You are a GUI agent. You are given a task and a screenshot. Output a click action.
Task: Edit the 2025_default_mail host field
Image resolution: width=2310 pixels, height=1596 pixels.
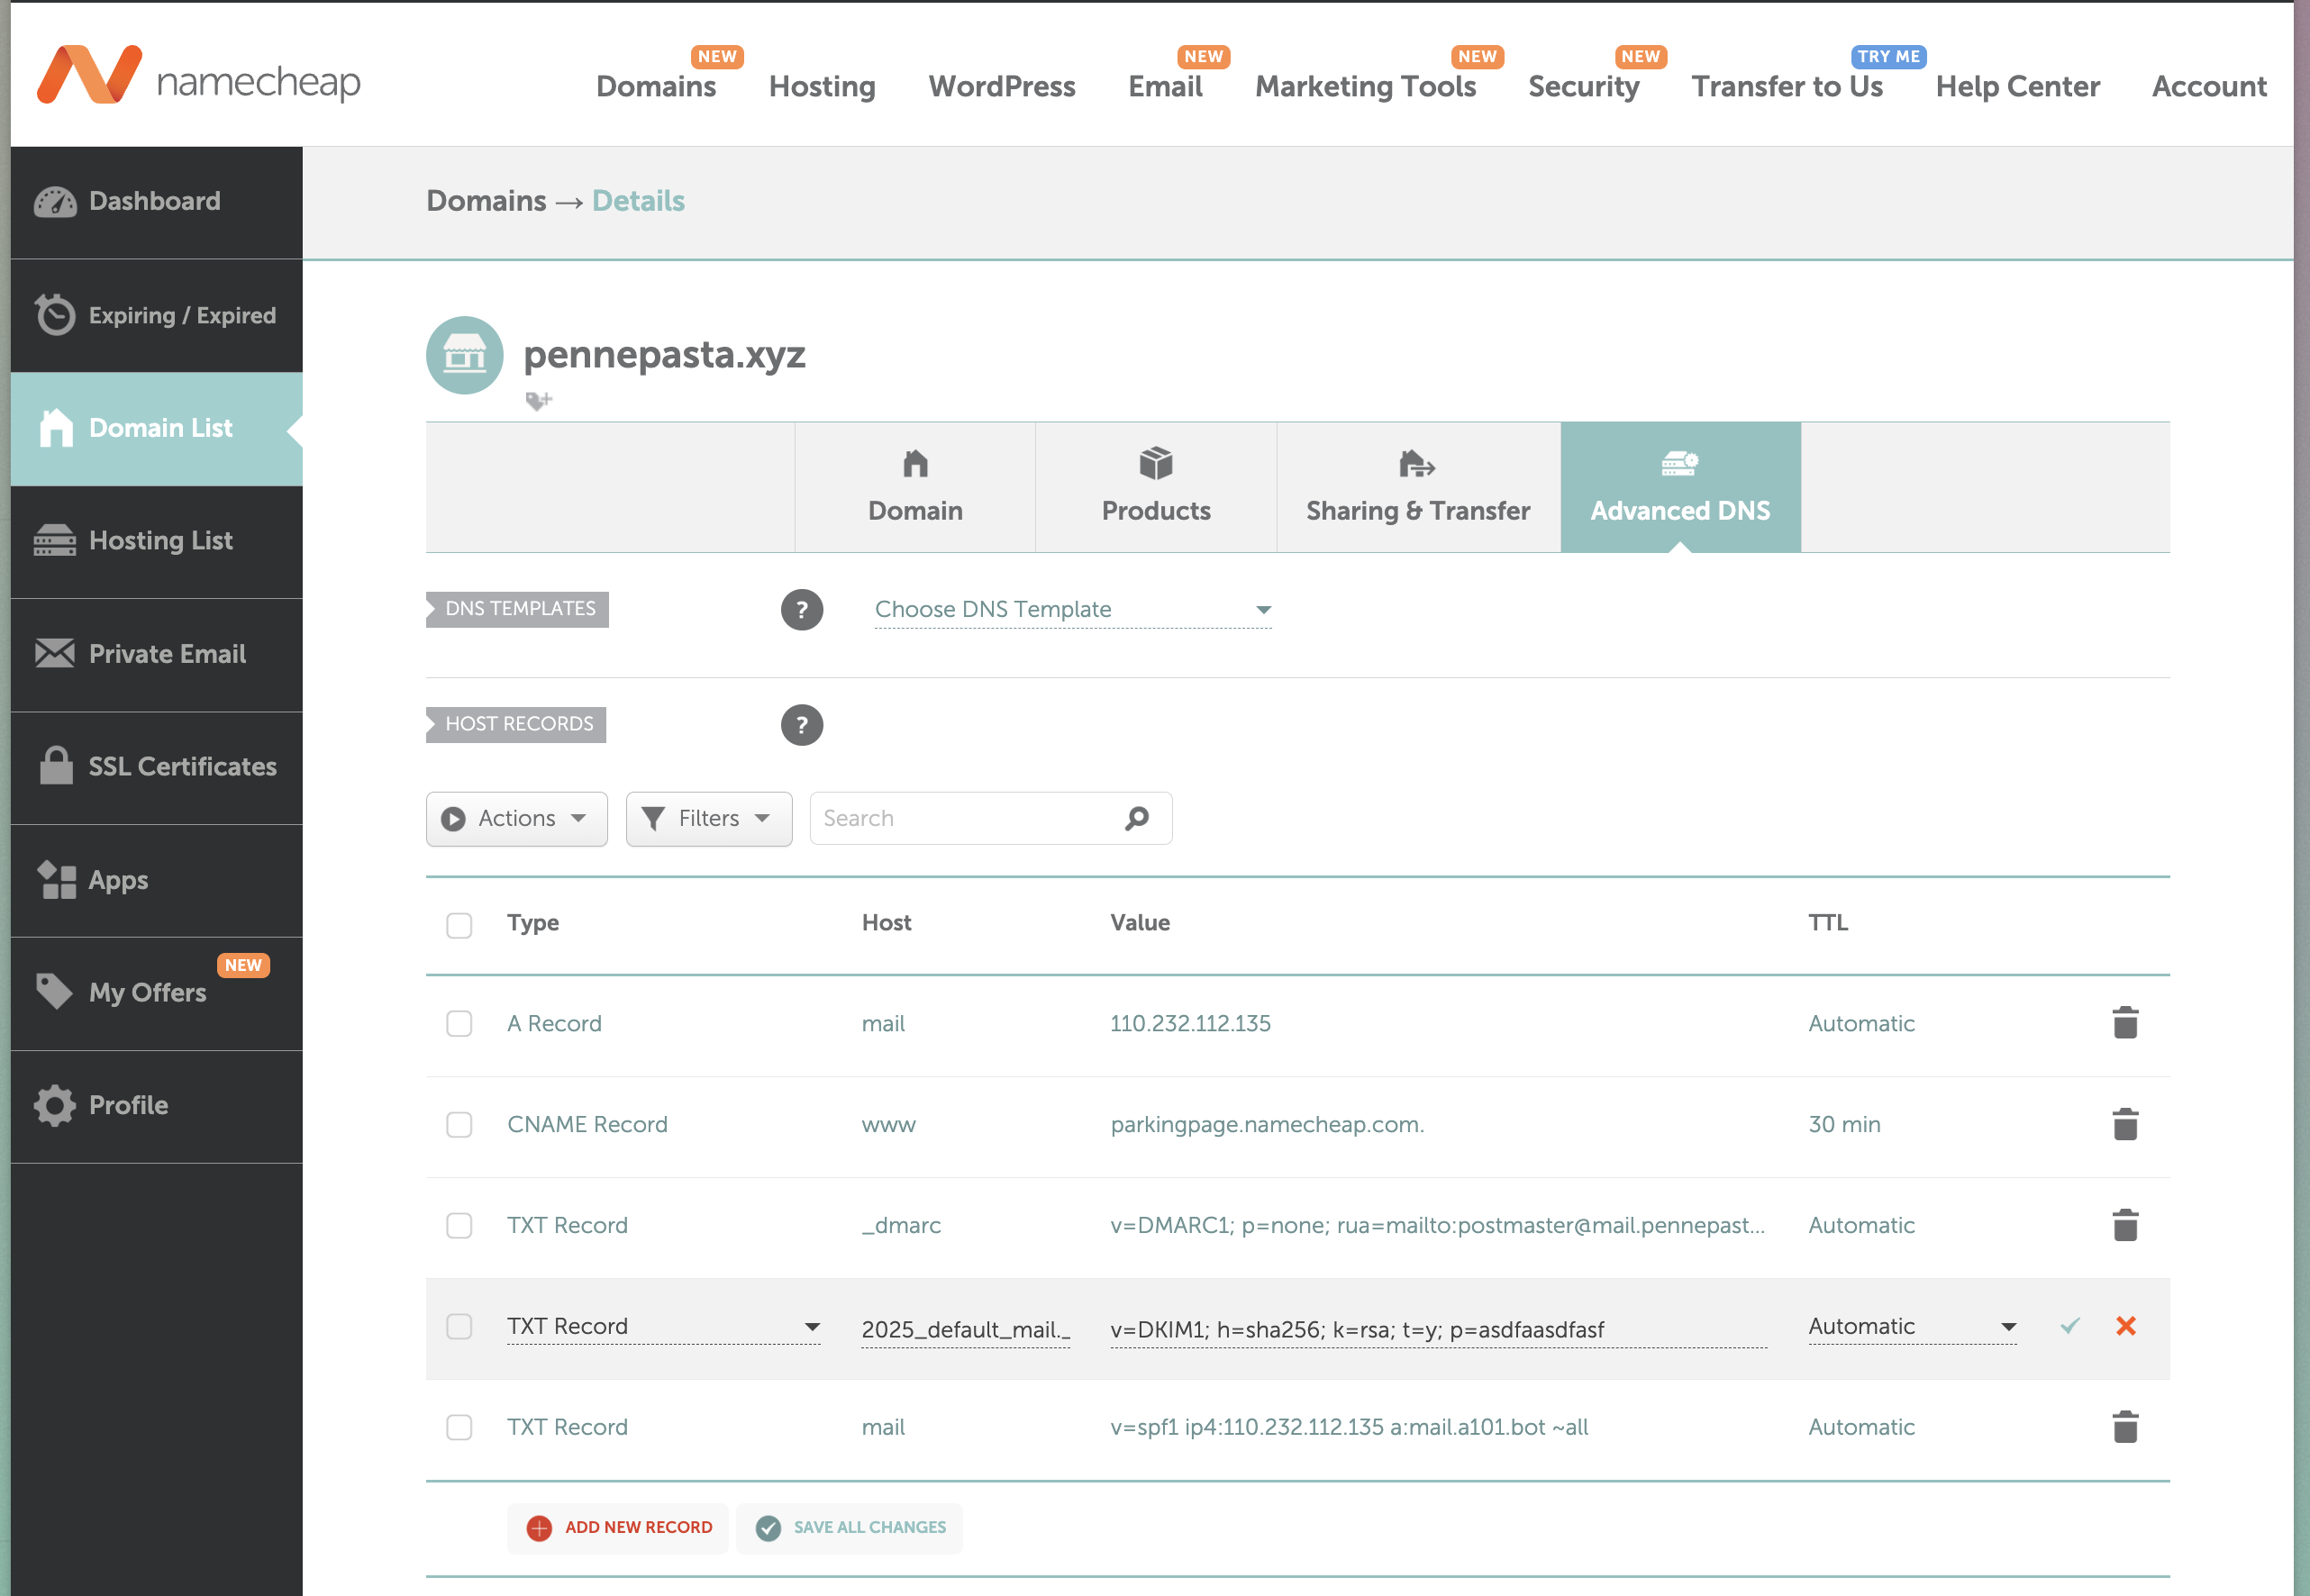pyautogui.click(x=966, y=1329)
